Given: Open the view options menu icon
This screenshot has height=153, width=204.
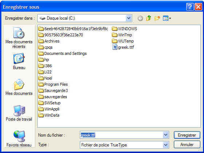Looking at the screenshot, I should (x=167, y=18).
